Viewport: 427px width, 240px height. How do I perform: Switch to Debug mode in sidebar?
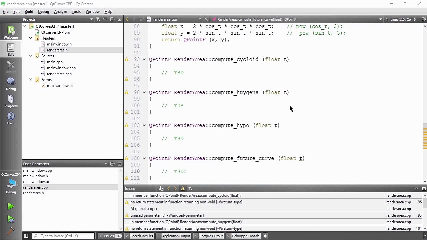[x=11, y=84]
